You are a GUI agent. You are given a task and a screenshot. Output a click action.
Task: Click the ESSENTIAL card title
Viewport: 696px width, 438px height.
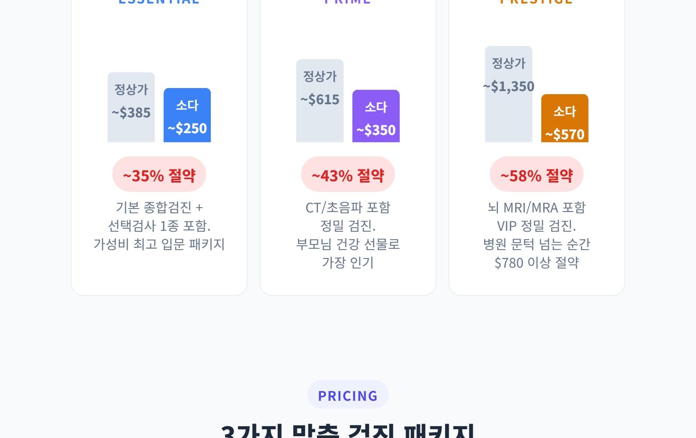click(x=159, y=2)
